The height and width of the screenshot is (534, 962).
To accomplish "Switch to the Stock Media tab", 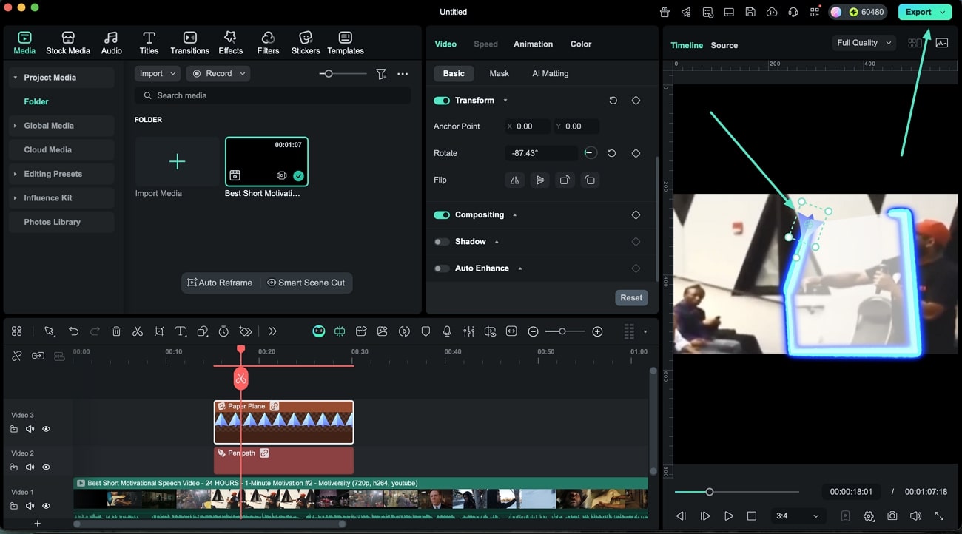I will click(68, 41).
